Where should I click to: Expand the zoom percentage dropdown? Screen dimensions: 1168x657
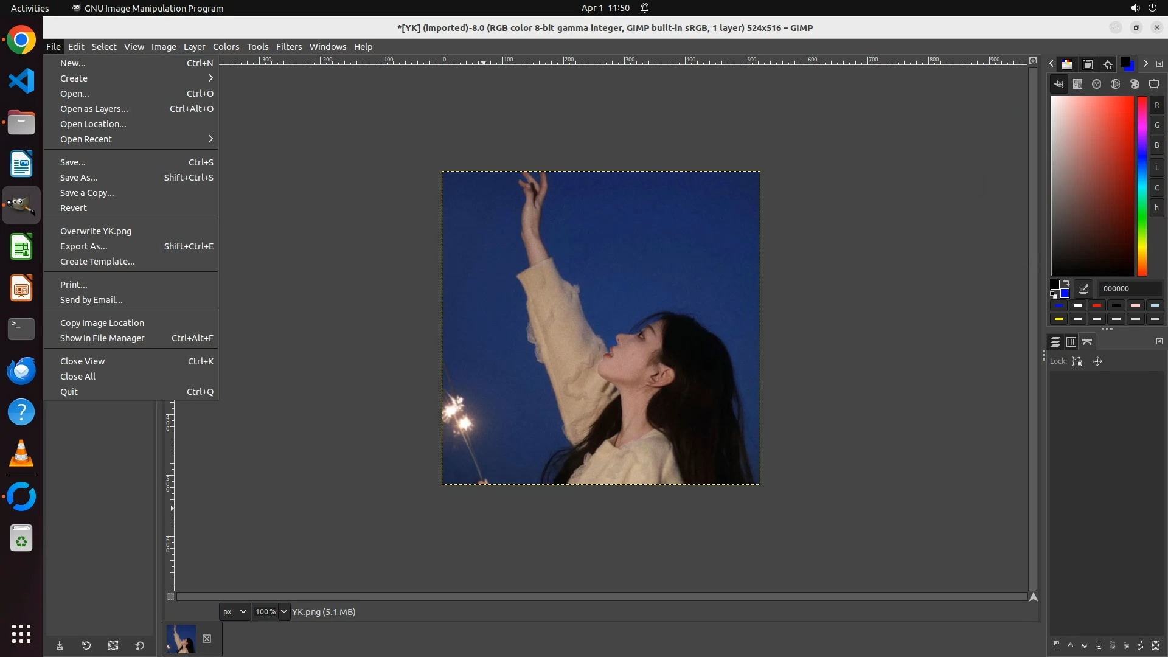284,612
